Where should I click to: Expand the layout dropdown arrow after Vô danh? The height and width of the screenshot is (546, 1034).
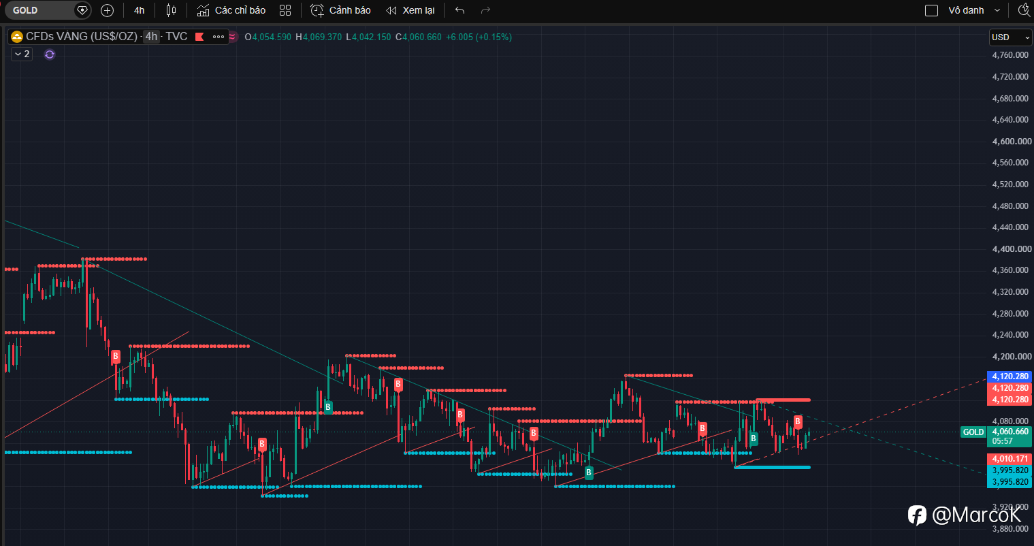[997, 10]
